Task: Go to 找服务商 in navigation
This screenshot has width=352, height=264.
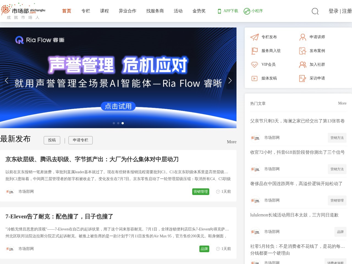Action: pyautogui.click(x=155, y=11)
